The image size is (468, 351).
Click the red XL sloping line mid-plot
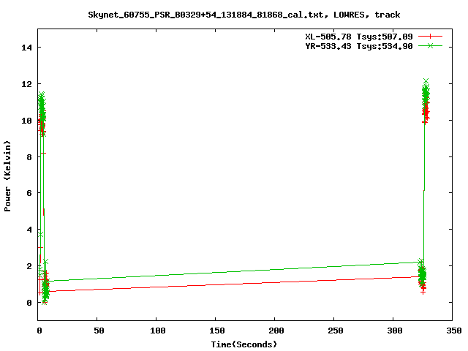coord(234,284)
